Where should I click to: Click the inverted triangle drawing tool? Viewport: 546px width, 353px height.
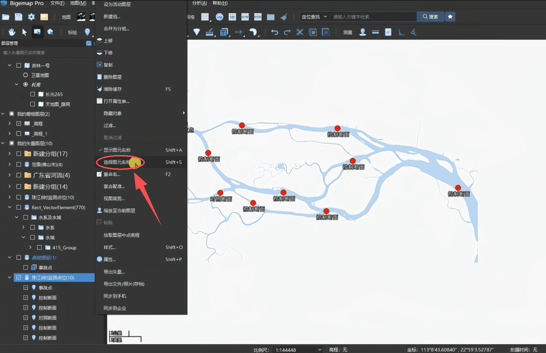[197, 32]
